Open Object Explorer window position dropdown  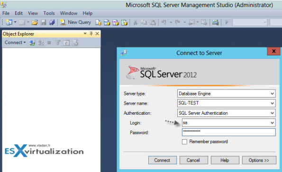(x=85, y=34)
